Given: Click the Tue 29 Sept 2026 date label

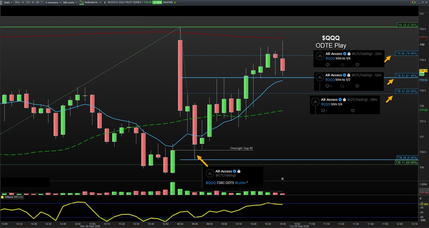Looking at the screenshot, I should click(299, 226).
